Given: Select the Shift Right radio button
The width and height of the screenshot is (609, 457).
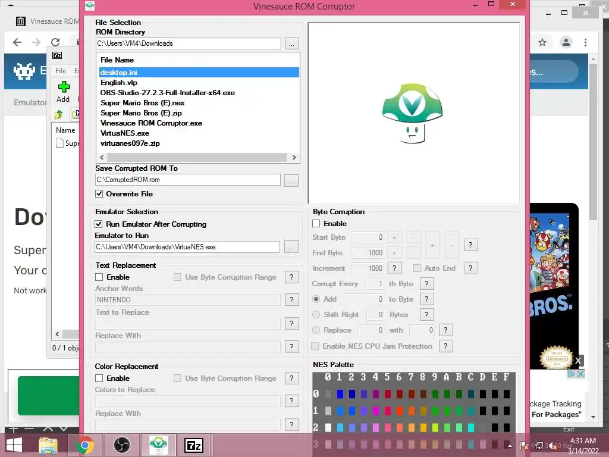Looking at the screenshot, I should point(316,314).
